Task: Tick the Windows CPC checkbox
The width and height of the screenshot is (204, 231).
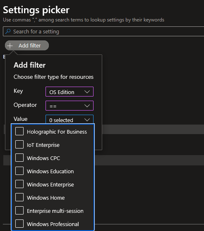Action: click(x=19, y=158)
